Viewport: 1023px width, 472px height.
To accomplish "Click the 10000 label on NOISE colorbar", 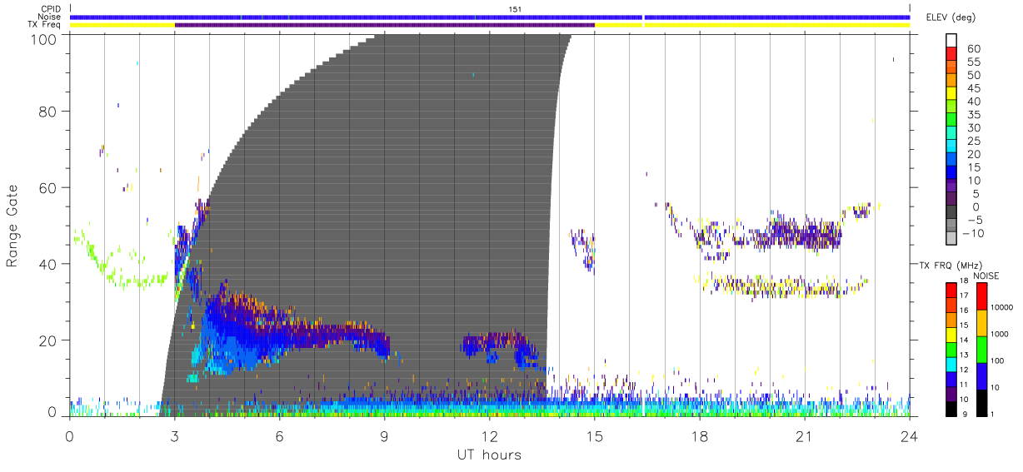I will coord(1004,307).
